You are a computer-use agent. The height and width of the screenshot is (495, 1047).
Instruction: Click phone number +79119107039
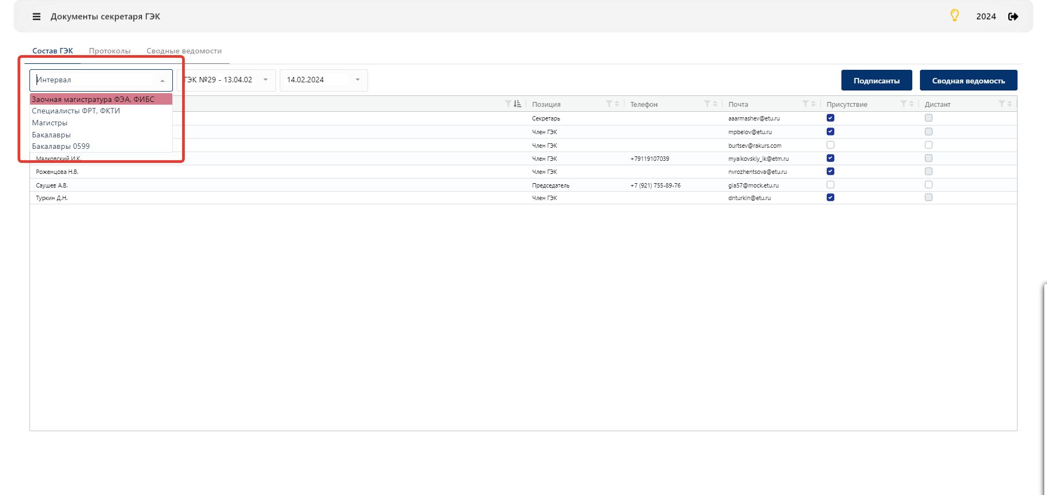click(x=649, y=159)
